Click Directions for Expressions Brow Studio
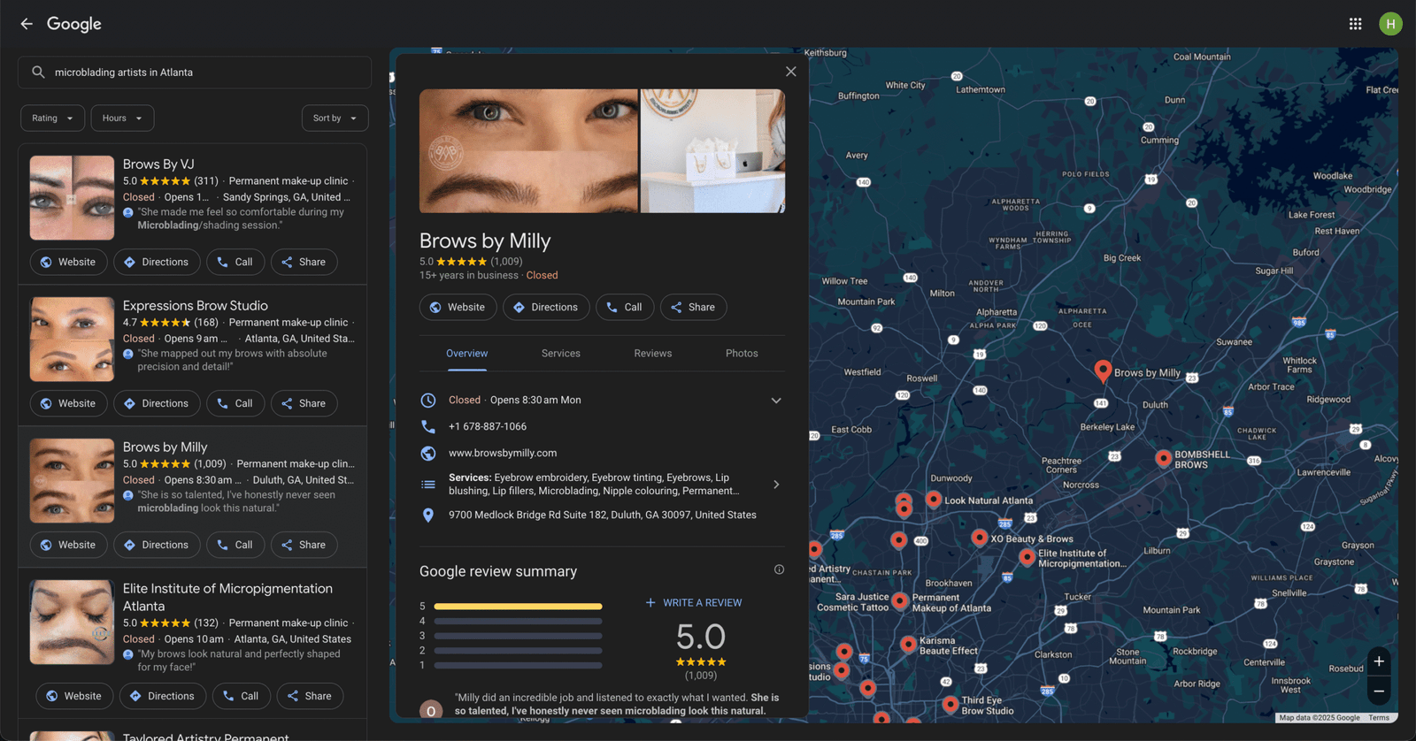Screen dimensions: 1416x741 tap(157, 403)
